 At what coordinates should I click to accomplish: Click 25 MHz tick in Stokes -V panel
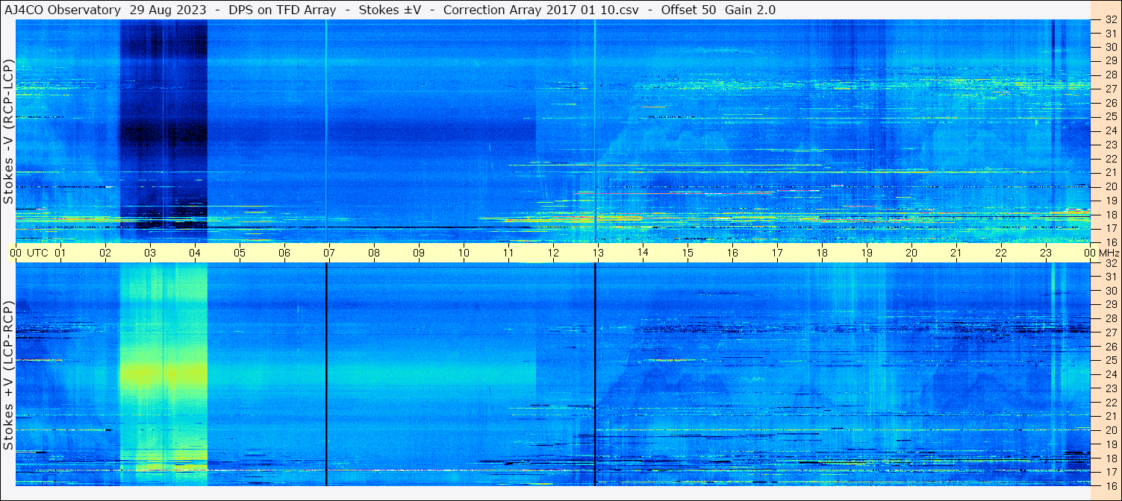[1110, 117]
